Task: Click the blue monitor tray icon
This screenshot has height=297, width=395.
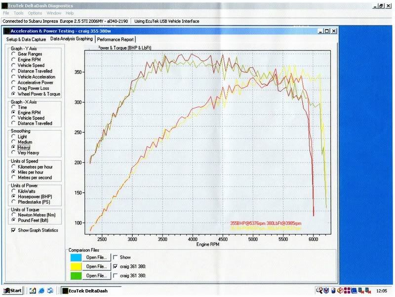Action: click(x=354, y=291)
